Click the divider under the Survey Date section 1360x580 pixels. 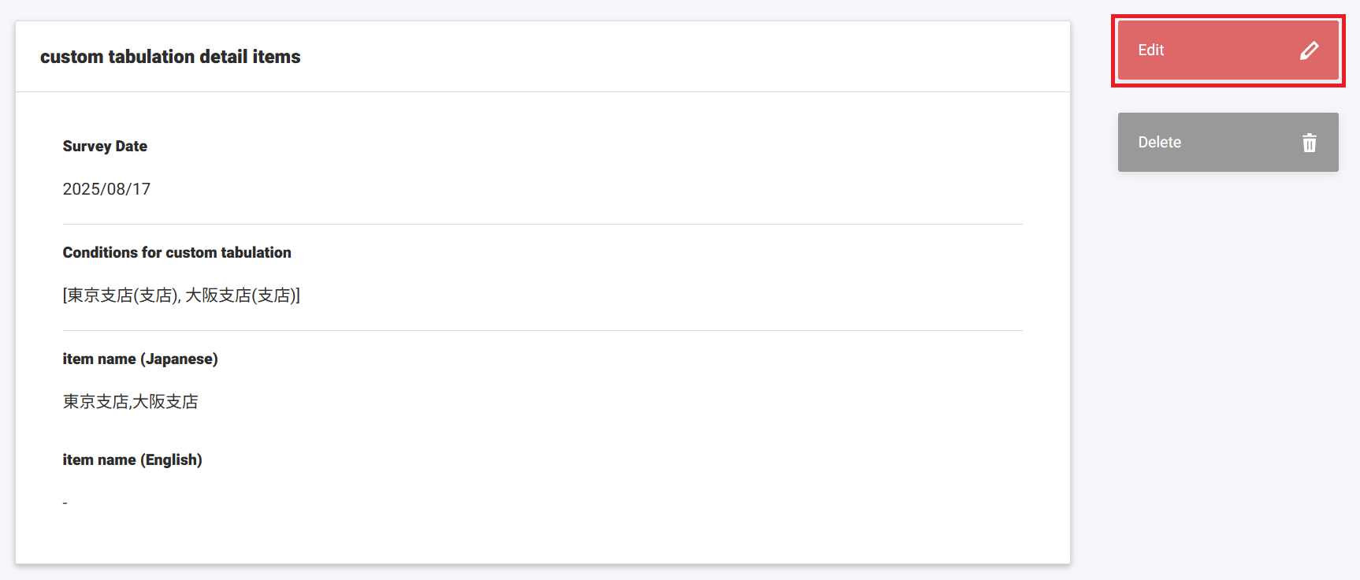click(543, 223)
